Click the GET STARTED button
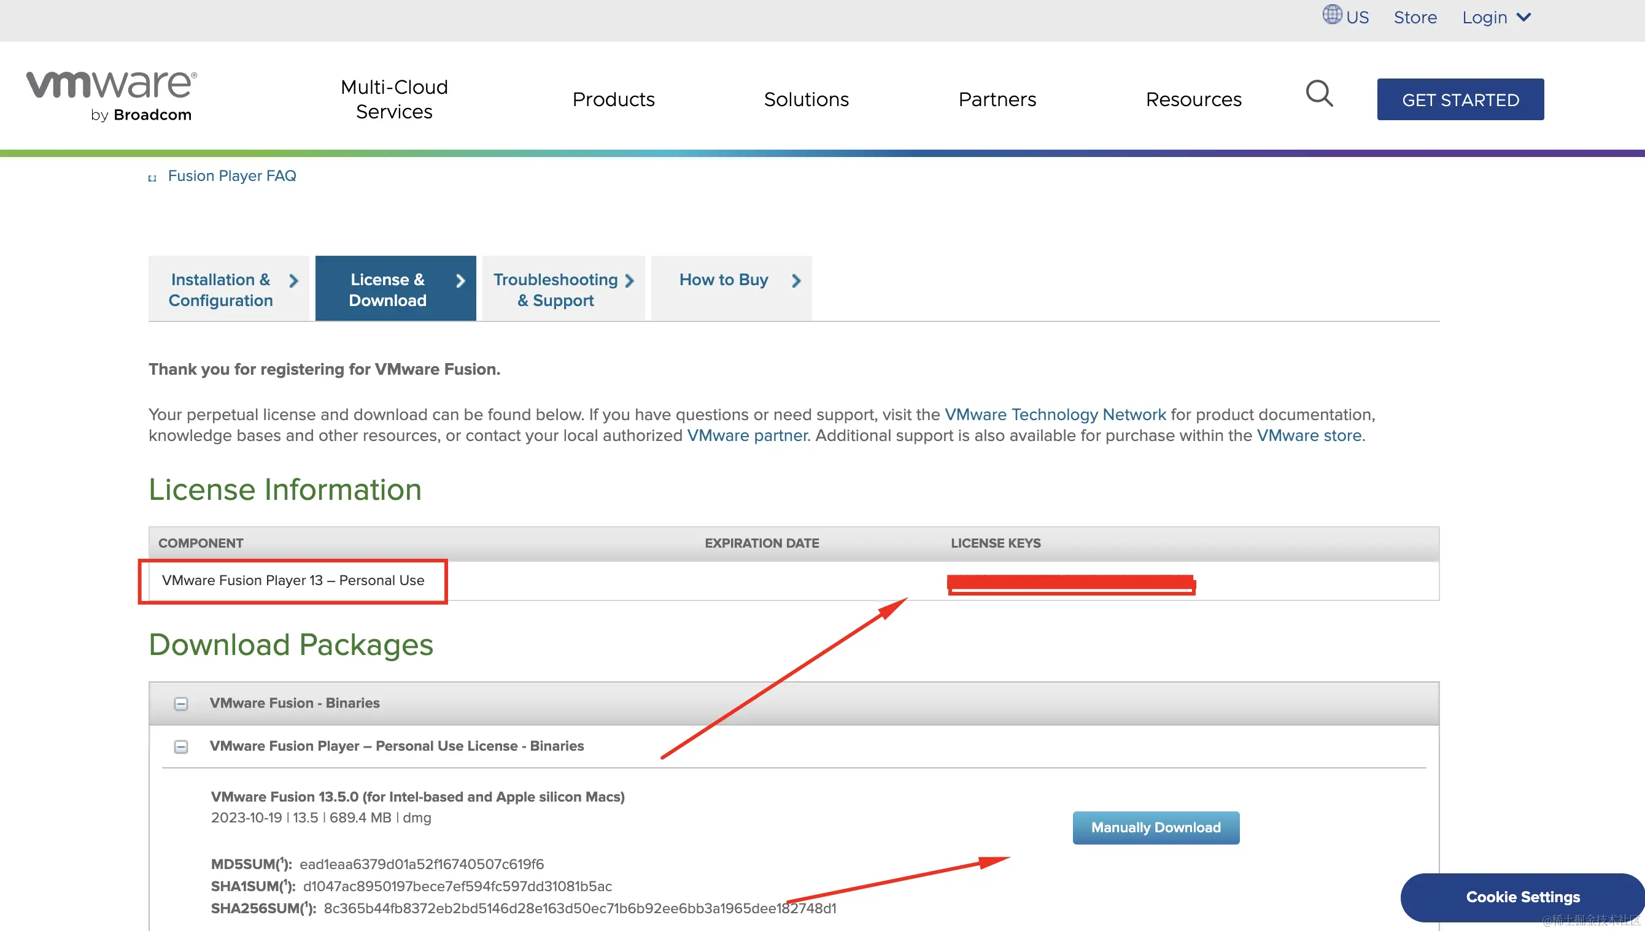Screen dimensions: 1645x931 pos(1460,99)
